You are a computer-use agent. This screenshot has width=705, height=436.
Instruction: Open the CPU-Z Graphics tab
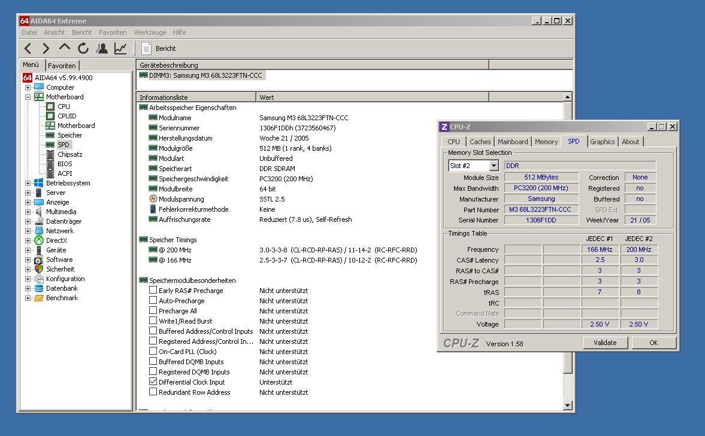[x=602, y=142]
